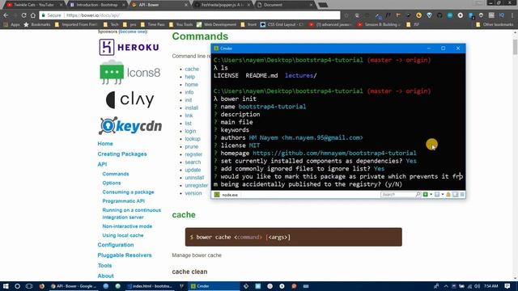Click the Cmder window title icon
518x291 pixels.
click(x=216, y=48)
